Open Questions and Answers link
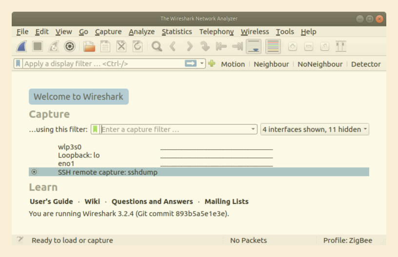This screenshot has height=257, width=398. [x=152, y=202]
